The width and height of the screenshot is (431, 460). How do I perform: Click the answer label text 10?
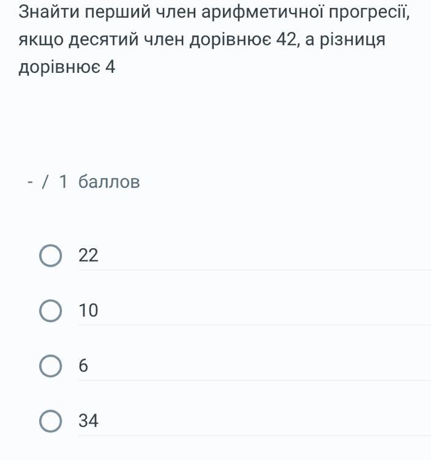(x=88, y=311)
